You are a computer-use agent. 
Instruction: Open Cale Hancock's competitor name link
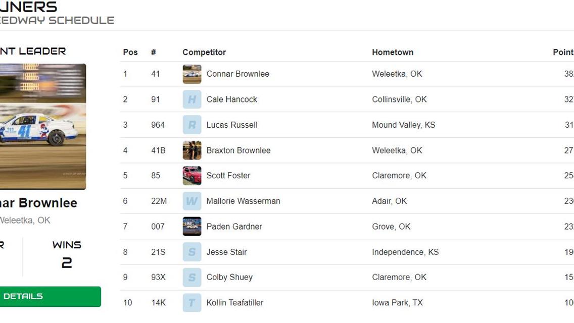click(231, 99)
